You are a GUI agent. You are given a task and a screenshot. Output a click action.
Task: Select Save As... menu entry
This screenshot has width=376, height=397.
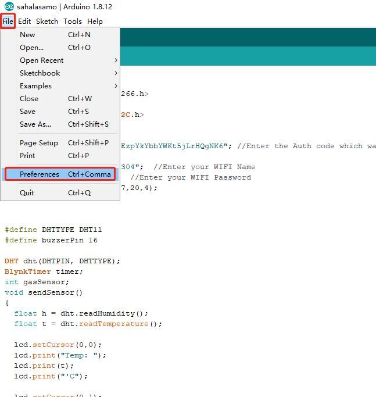point(60,124)
